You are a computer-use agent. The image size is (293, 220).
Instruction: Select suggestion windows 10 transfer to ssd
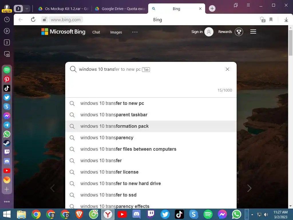[151, 195]
